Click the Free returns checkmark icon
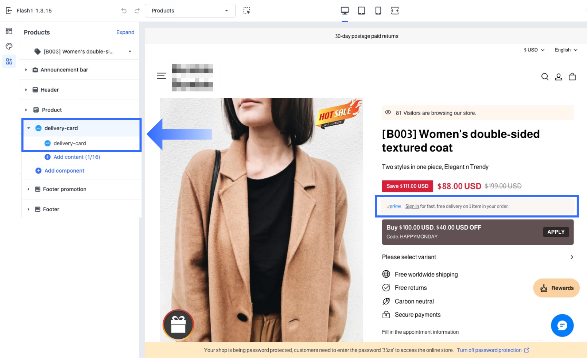Image resolution: width=587 pixels, height=358 pixels. [x=386, y=288]
